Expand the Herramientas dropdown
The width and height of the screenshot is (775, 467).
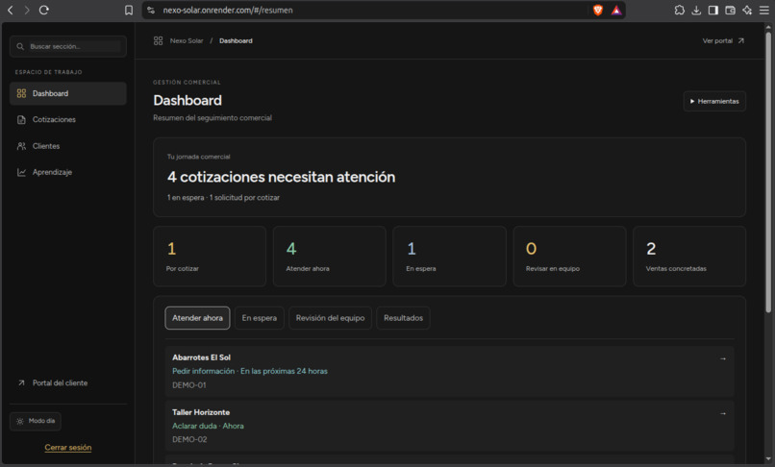coord(714,101)
